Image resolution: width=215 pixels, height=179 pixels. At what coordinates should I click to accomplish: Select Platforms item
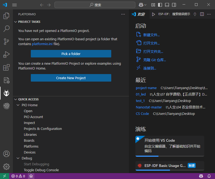(x=71, y=147)
